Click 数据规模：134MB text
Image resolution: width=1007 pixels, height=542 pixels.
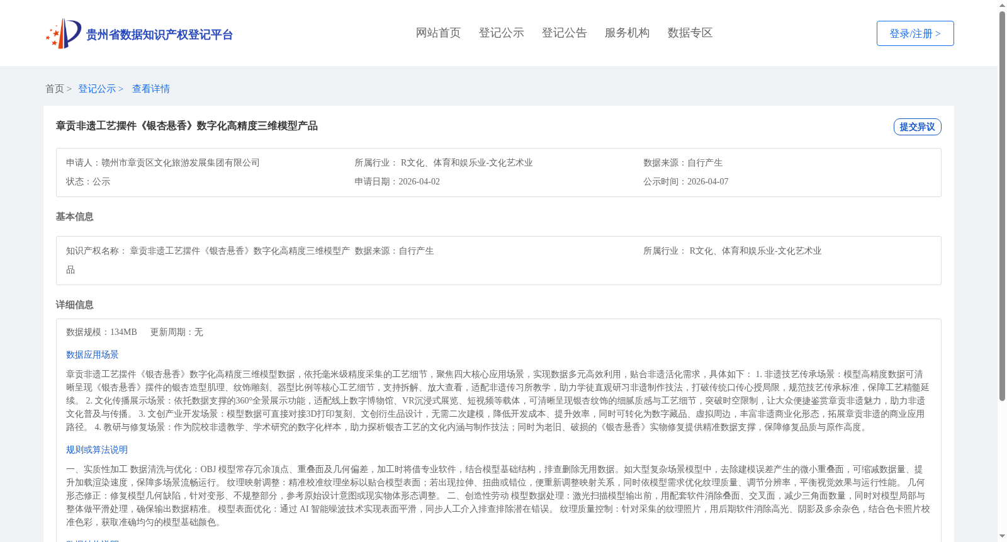click(x=101, y=332)
